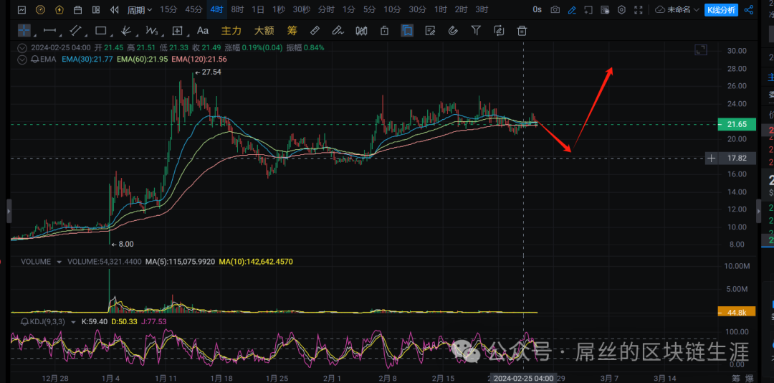
Task: Click the briefcase icon in top bar
Action: point(77,9)
